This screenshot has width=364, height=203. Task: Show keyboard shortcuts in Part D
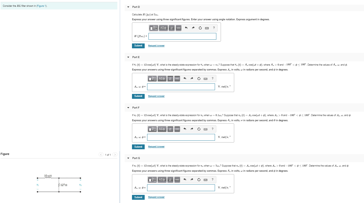tap(207, 28)
